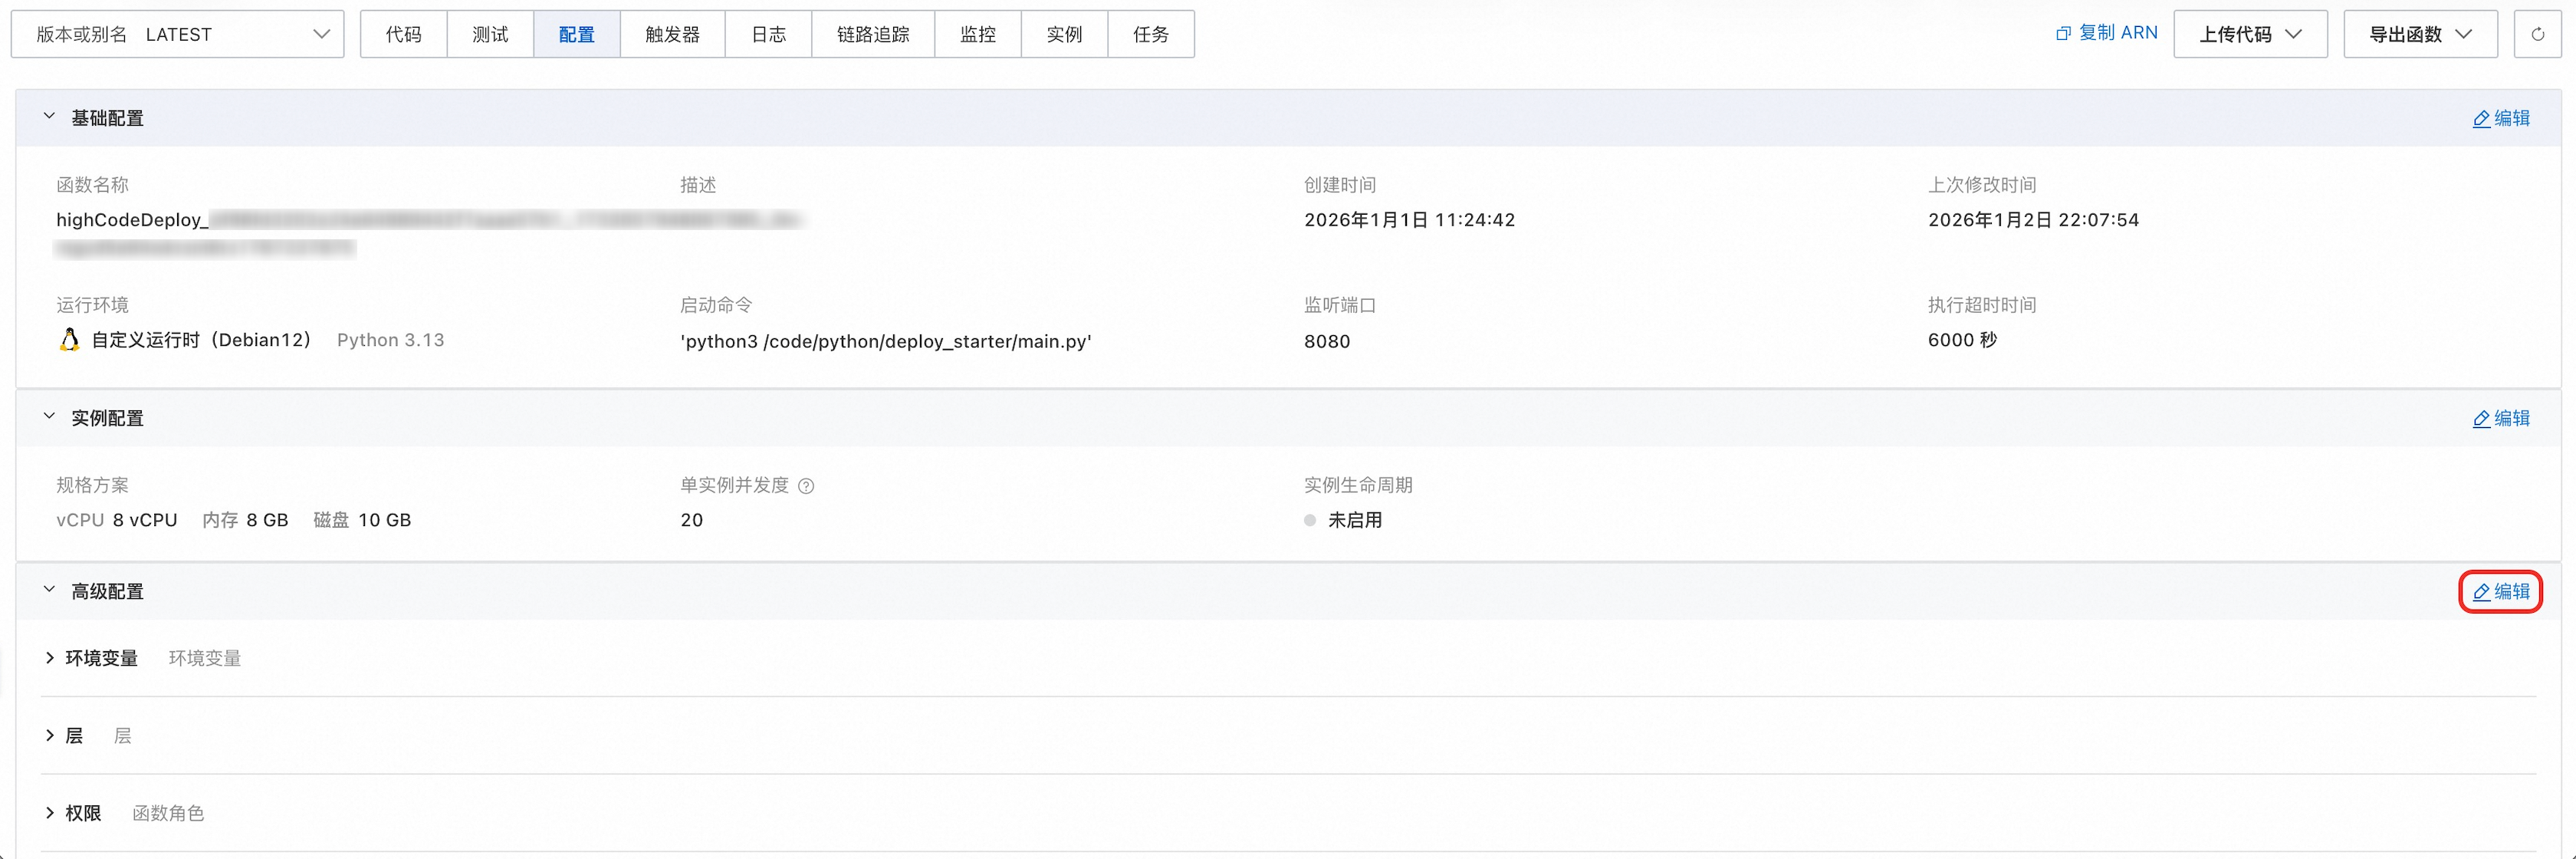Open the 版本或别名 LATEST dropdown
This screenshot has width=2576, height=859.
(x=178, y=34)
